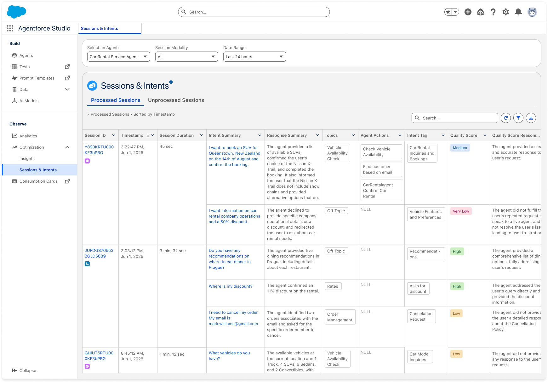
Task: Download the sessions table
Action: coord(531,118)
